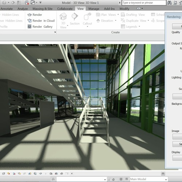Open the Graphics panel dialog launcher arrow
The width and height of the screenshot is (182, 182).
coord(55,32)
